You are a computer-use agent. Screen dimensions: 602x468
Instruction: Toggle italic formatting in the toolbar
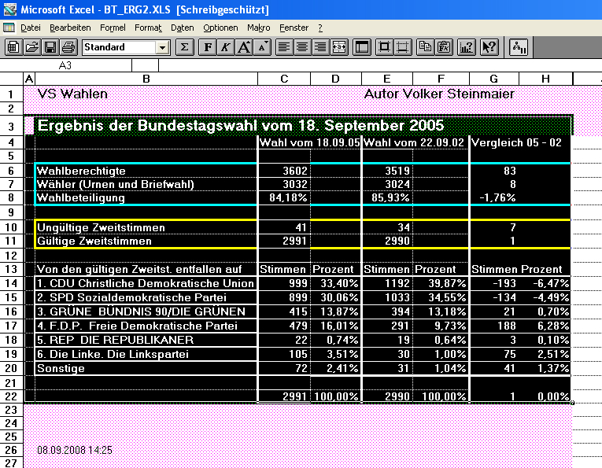click(x=226, y=47)
